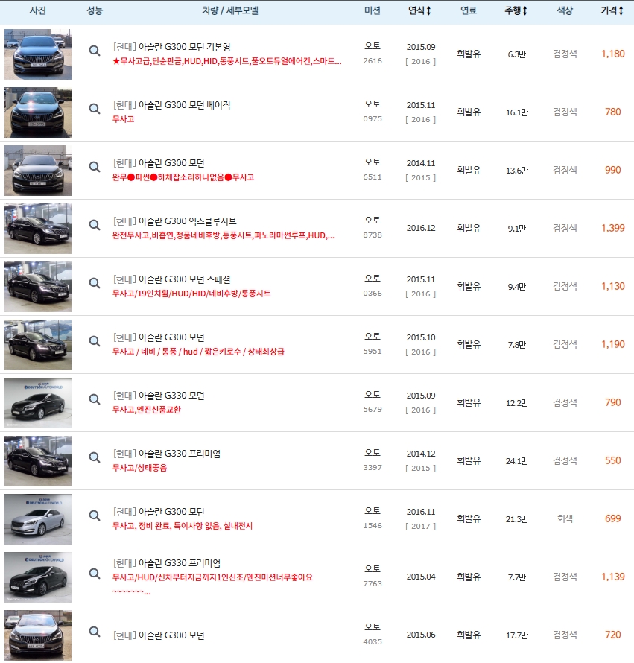Click color 회색
634x663 pixels.
[565, 518]
